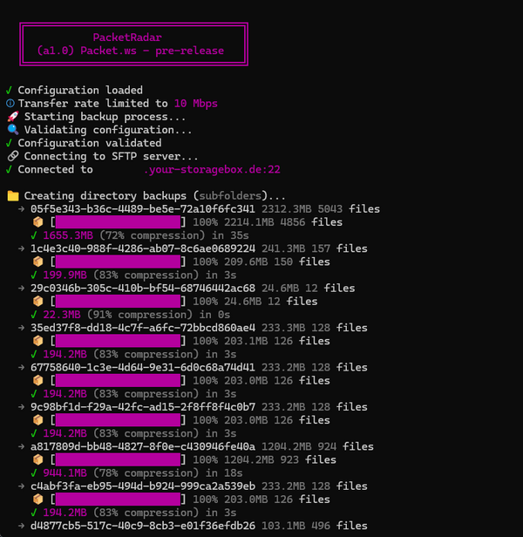
Task: Click the 'Connecting to SFTP server...' line
Action: (x=112, y=157)
